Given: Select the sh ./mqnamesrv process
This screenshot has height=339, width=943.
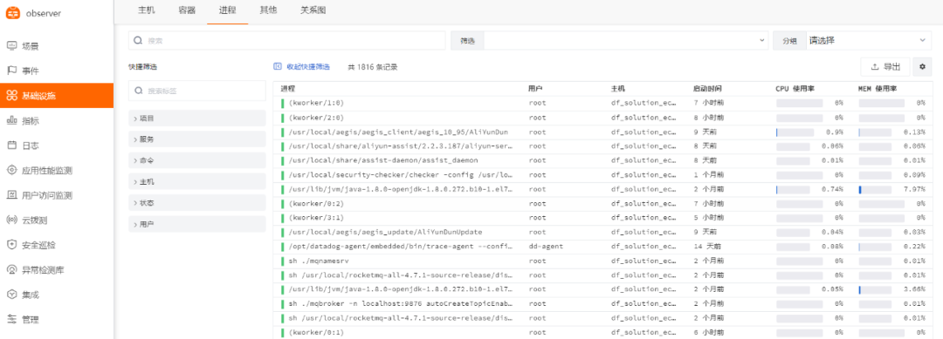Looking at the screenshot, I should [x=603, y=261].
